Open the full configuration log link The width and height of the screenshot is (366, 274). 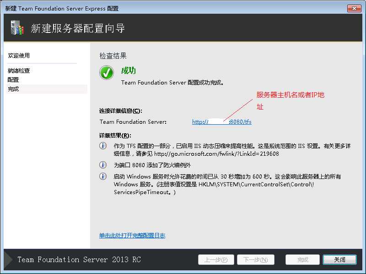[132, 235]
